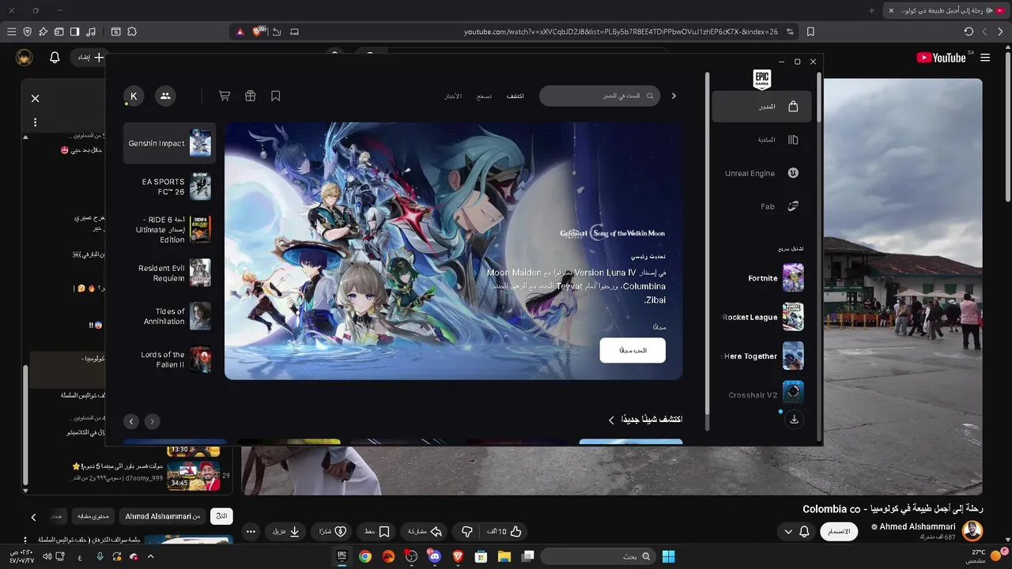Open the gift redeem icon
Viewport: 1012px width, 569px height.
pyautogui.click(x=250, y=96)
